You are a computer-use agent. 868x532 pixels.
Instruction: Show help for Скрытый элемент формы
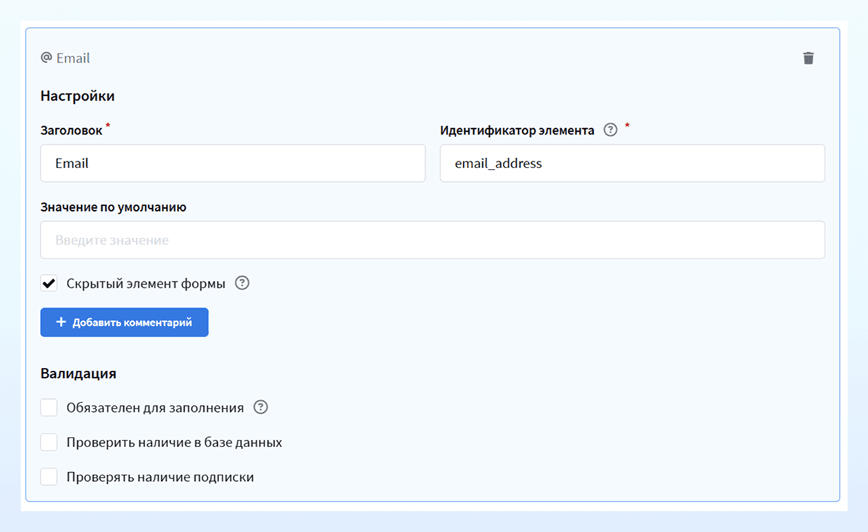(242, 283)
